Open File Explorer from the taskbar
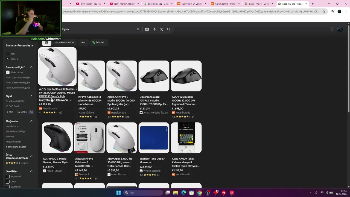The height and width of the screenshot is (197, 350). click(x=176, y=193)
